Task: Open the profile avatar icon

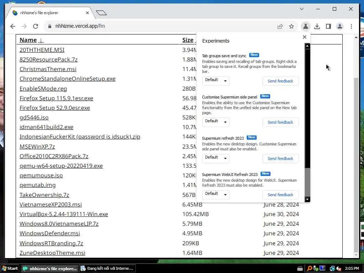Action: click(340, 26)
